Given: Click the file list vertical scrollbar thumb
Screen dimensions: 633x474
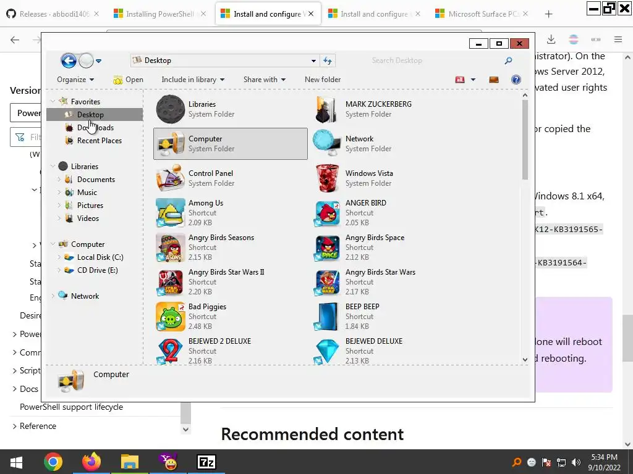Looking at the screenshot, I should [x=525, y=139].
